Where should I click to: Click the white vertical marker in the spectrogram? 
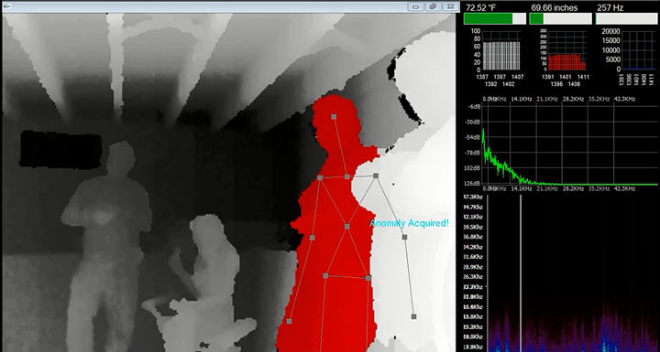point(521,273)
